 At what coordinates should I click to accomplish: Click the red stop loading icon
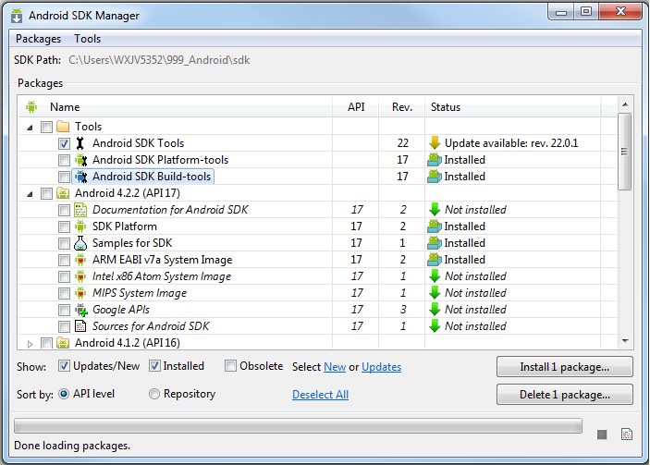(x=602, y=434)
